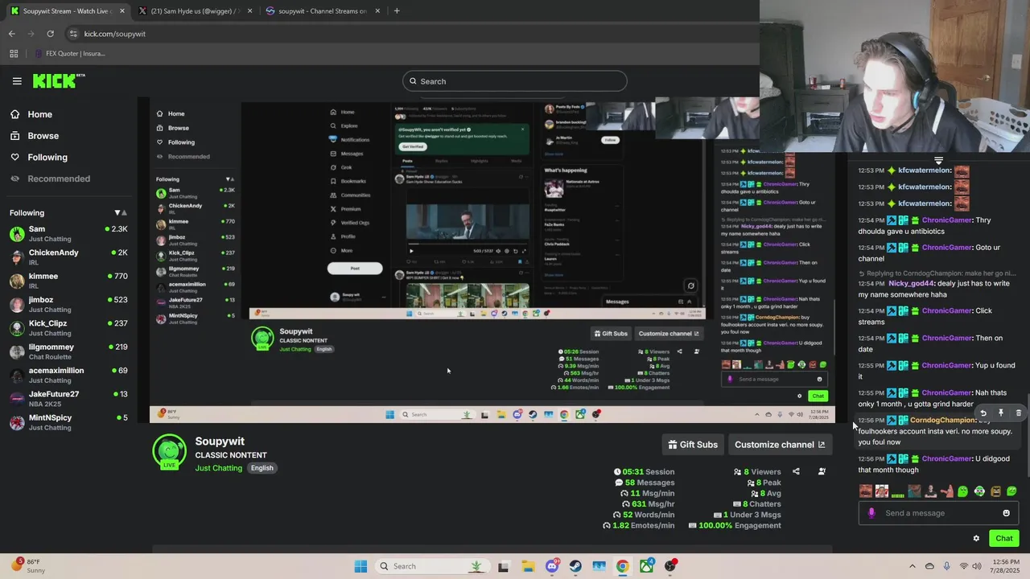This screenshot has width=1030, height=579.
Task: Click the Nicky_god44 username in chat
Action: pos(912,283)
